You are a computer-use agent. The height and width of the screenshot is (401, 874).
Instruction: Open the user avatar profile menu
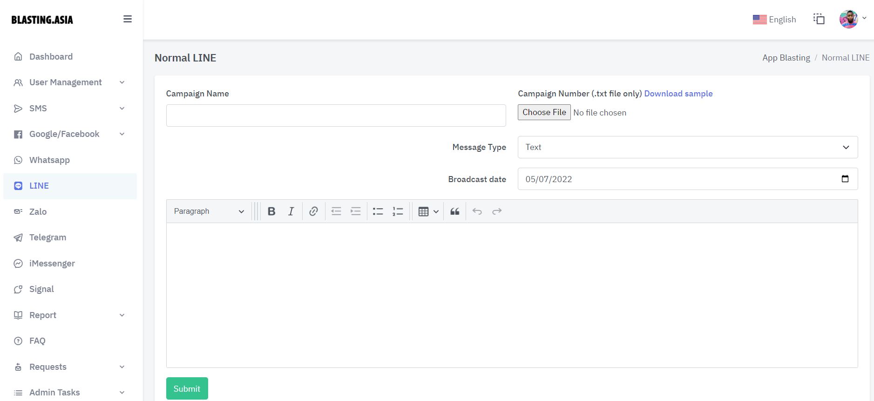coord(853,19)
